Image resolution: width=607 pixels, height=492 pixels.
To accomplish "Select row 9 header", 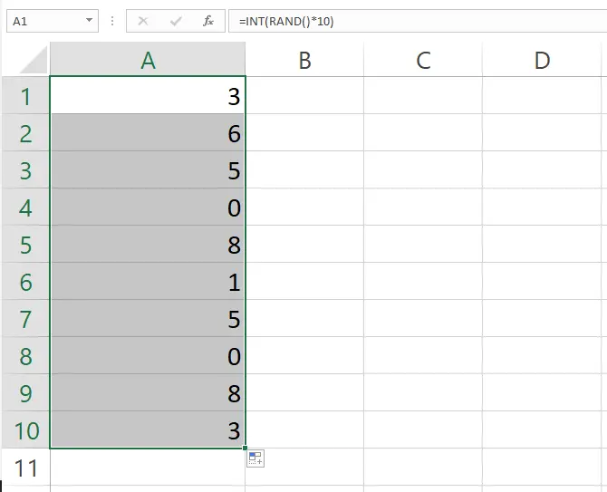I will click(x=25, y=393).
